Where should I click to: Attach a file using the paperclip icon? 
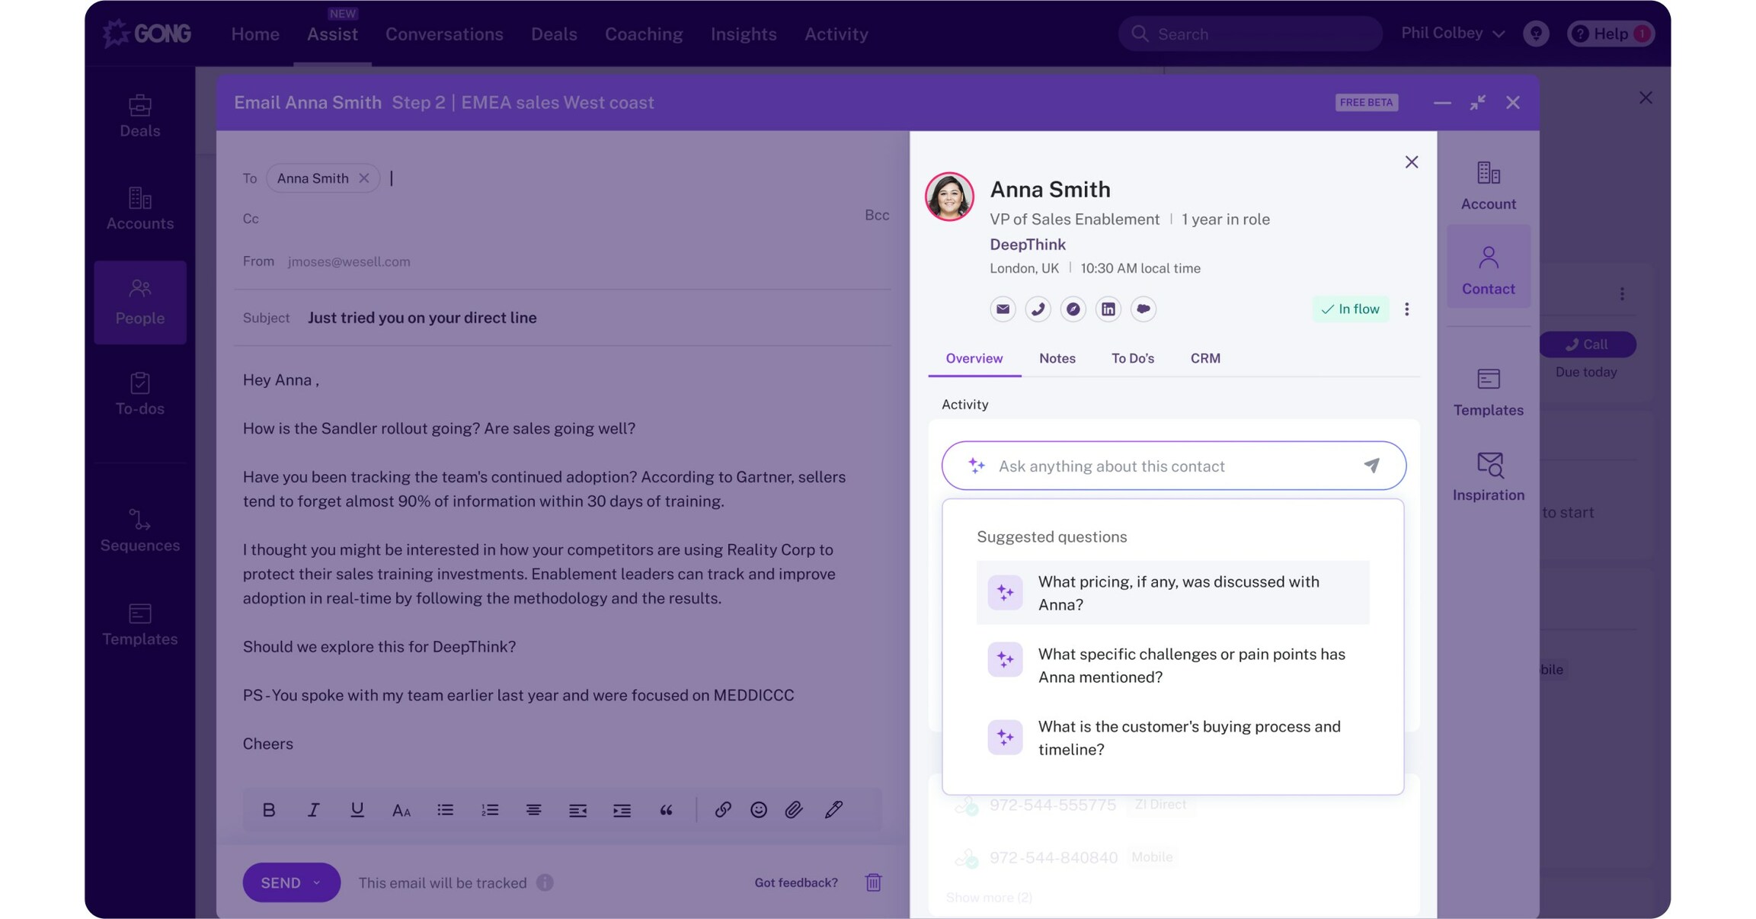point(793,809)
